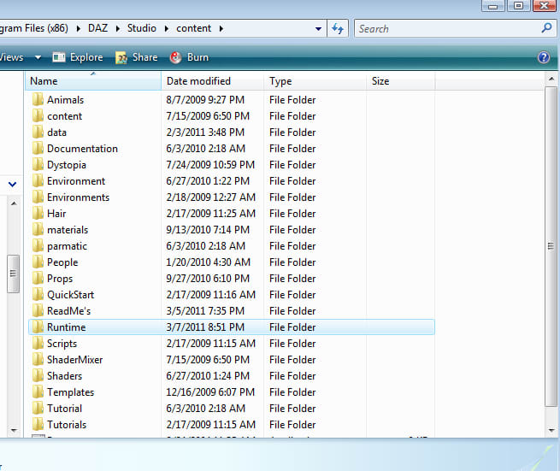
Task: Navigate to DAZ in the address bar
Action: pyautogui.click(x=97, y=28)
